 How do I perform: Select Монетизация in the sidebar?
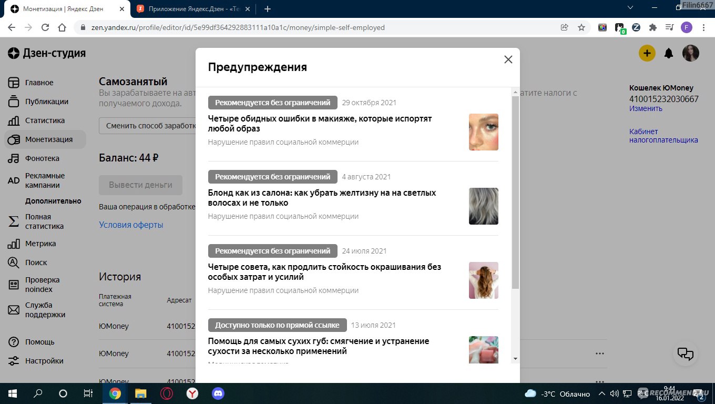coord(45,139)
